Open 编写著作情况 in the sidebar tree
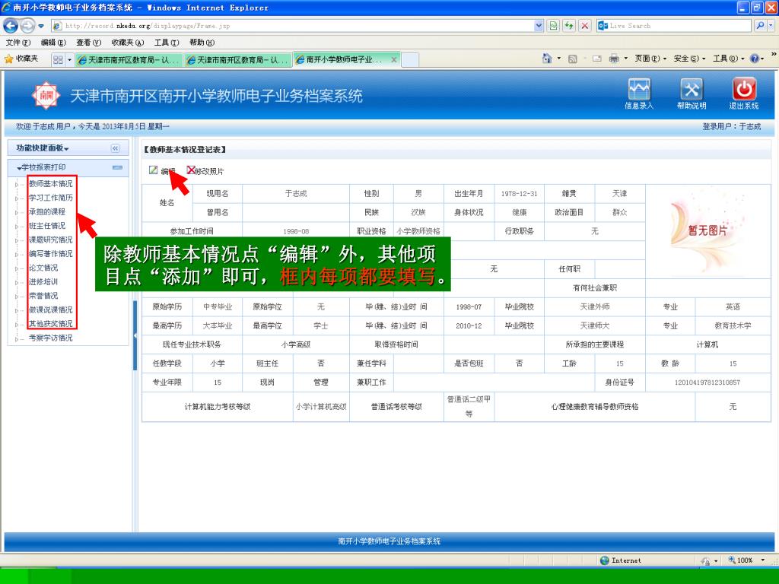The width and height of the screenshot is (779, 584). click(51, 253)
